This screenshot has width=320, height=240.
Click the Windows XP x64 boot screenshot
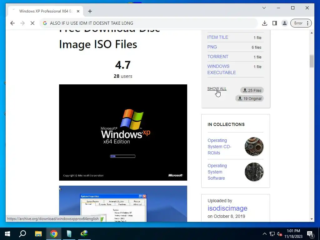123,132
